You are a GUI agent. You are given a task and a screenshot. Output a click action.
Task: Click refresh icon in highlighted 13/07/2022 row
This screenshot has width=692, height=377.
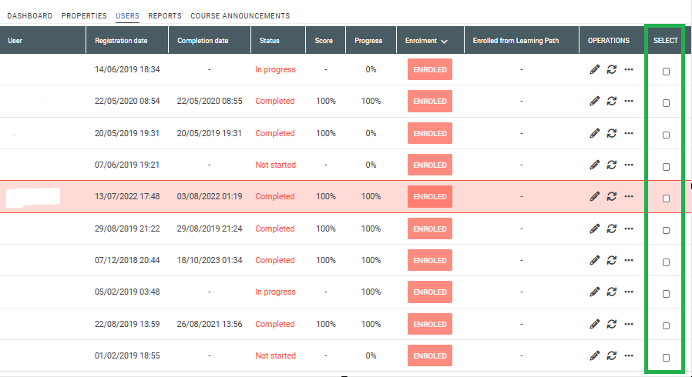click(611, 196)
